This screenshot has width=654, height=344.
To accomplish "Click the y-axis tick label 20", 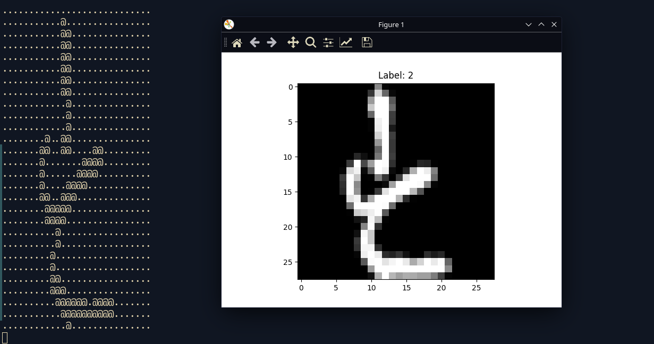I will (288, 227).
